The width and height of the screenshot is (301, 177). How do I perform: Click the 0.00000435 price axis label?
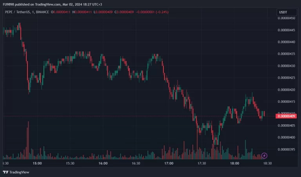(x=286, y=54)
